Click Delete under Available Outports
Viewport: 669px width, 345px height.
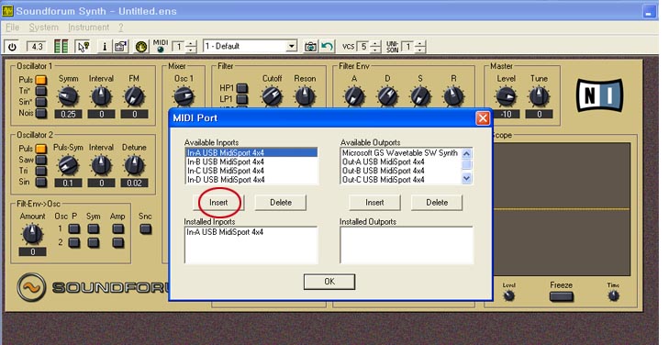point(437,203)
